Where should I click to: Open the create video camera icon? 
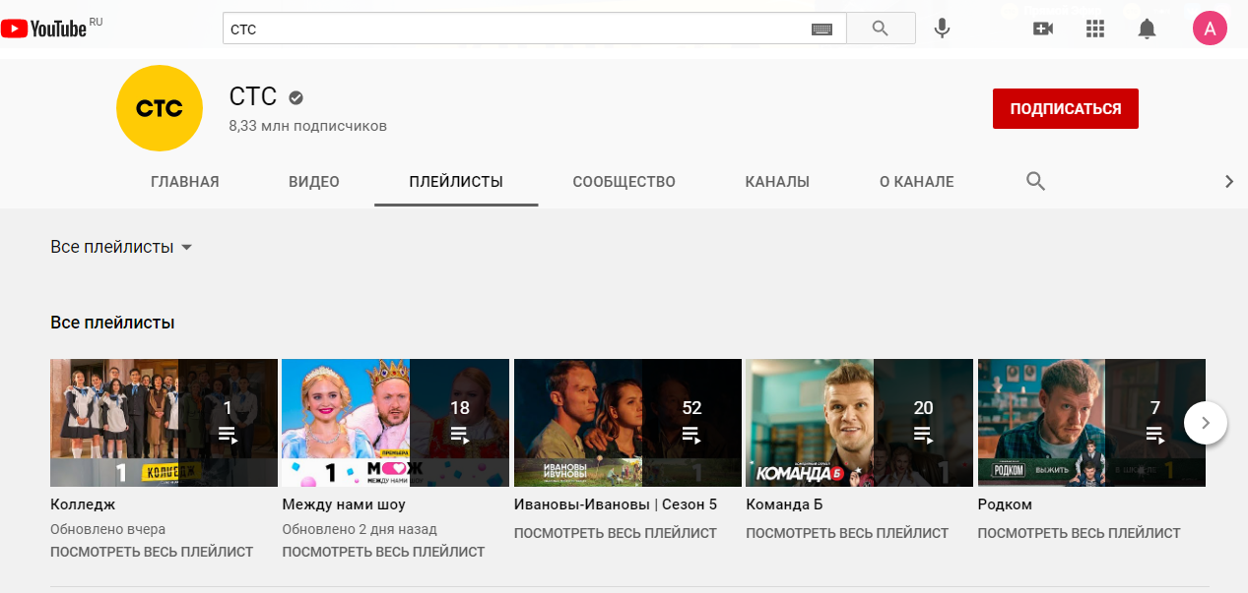point(1043,29)
